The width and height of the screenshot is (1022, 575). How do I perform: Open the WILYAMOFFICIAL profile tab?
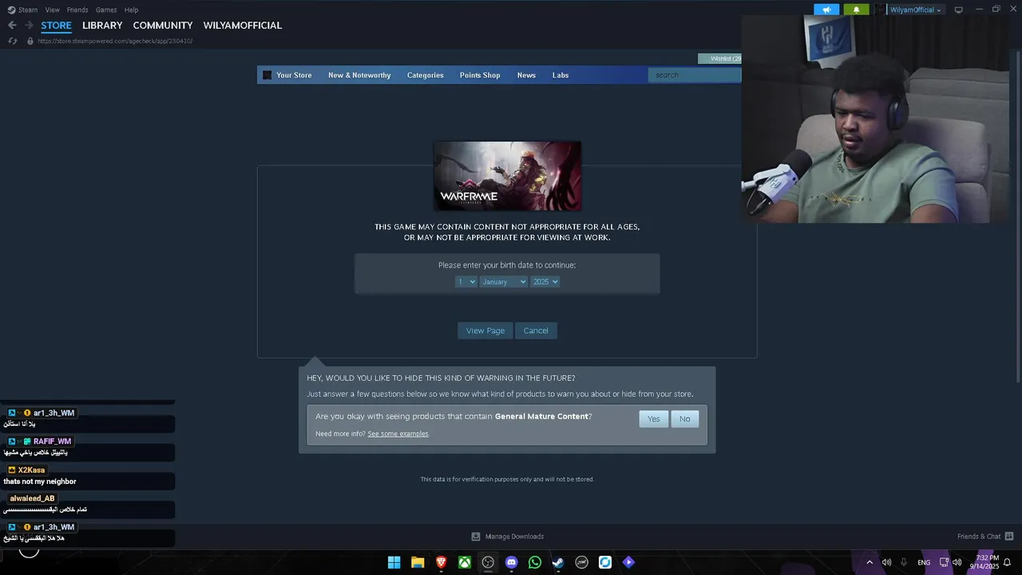[x=243, y=26]
